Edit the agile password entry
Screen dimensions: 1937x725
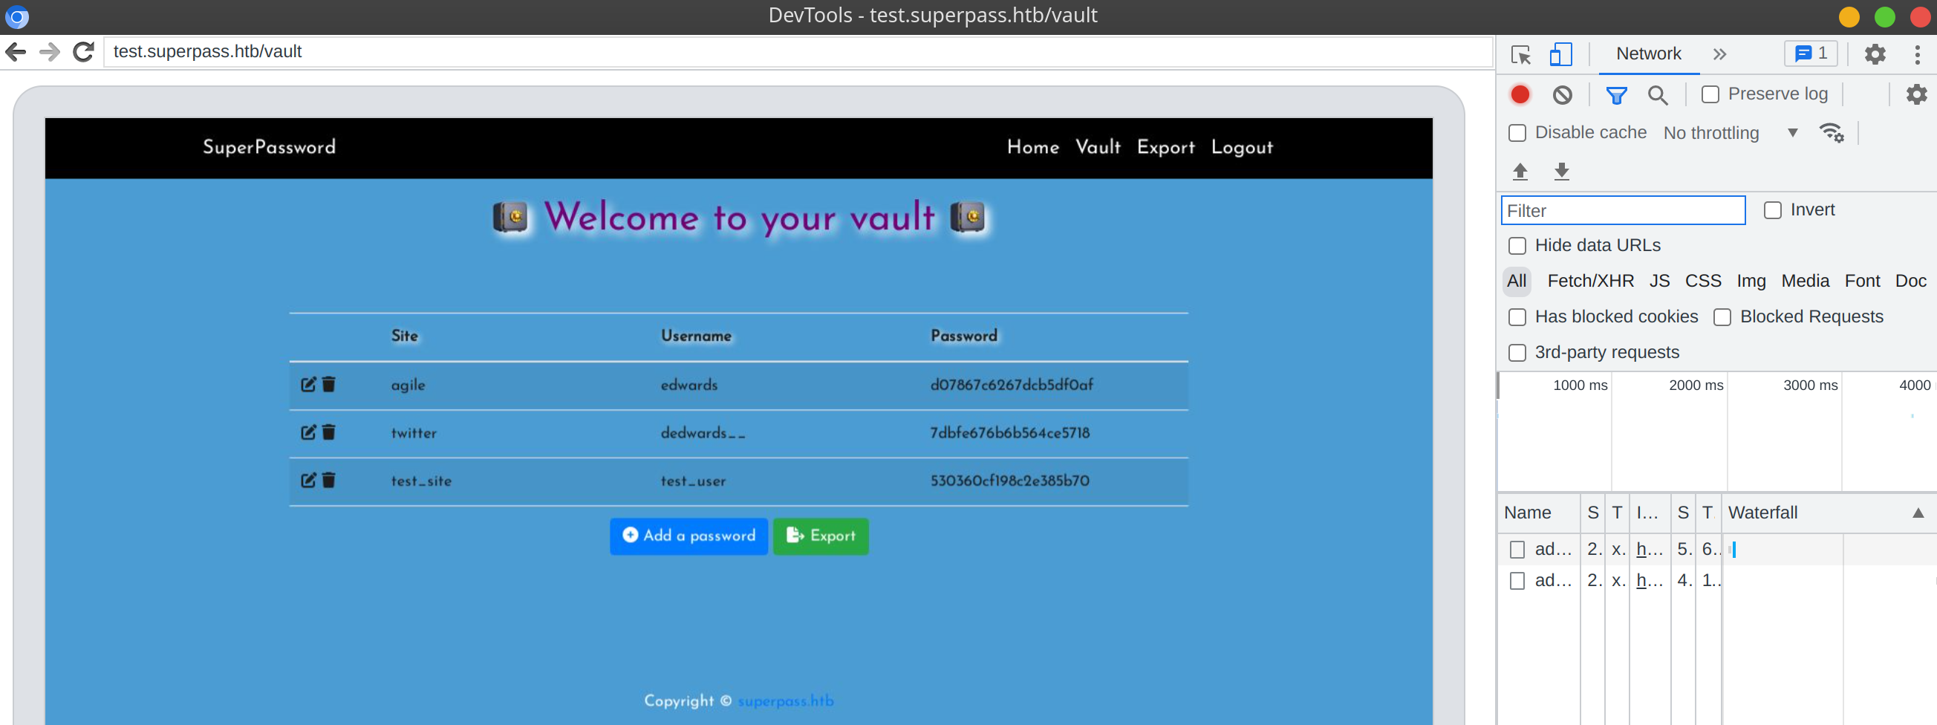click(308, 384)
